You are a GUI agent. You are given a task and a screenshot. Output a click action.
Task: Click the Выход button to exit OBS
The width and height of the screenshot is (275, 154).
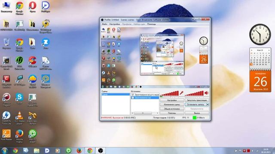[197, 113]
